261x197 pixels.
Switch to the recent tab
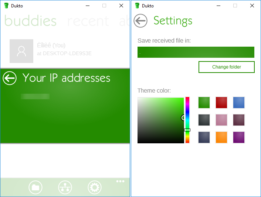pyautogui.click(x=88, y=21)
